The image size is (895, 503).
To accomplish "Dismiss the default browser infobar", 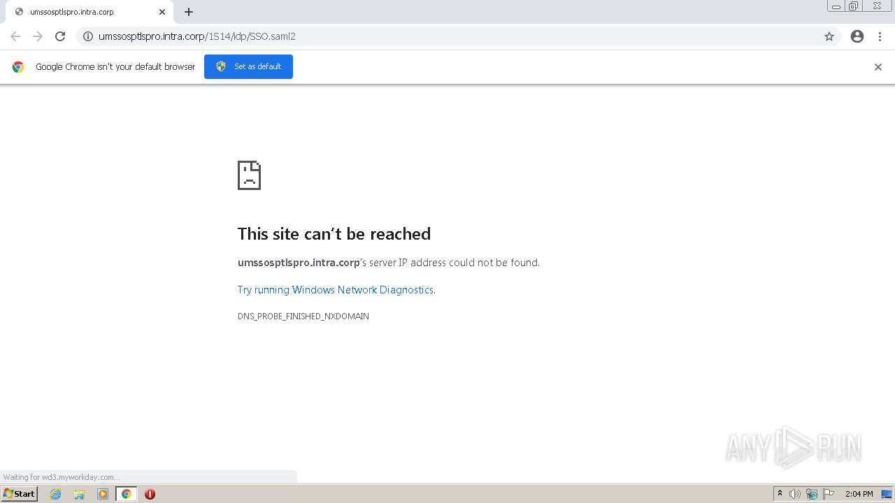I will [x=878, y=67].
